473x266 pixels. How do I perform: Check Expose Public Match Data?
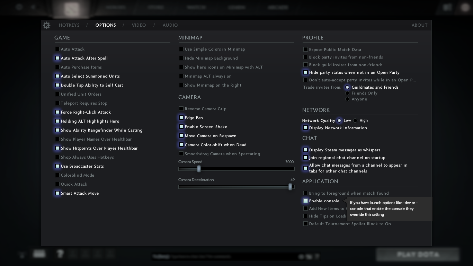pyautogui.click(x=305, y=50)
